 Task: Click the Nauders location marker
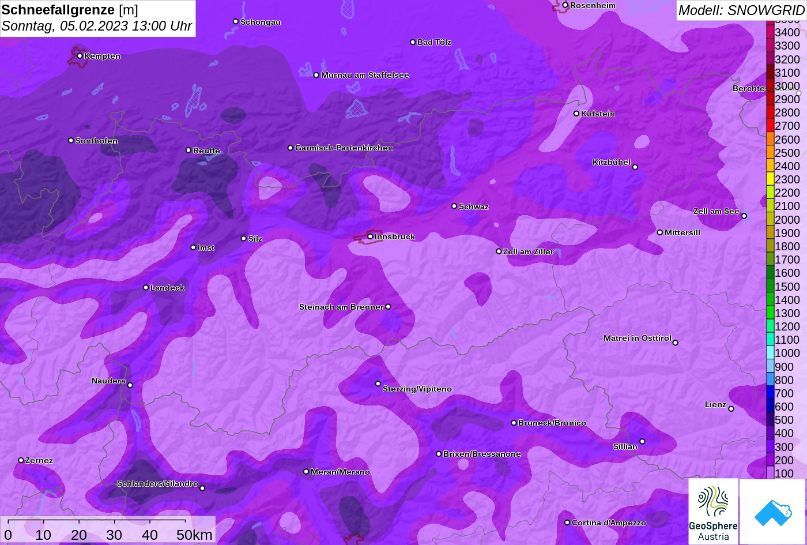click(x=130, y=385)
